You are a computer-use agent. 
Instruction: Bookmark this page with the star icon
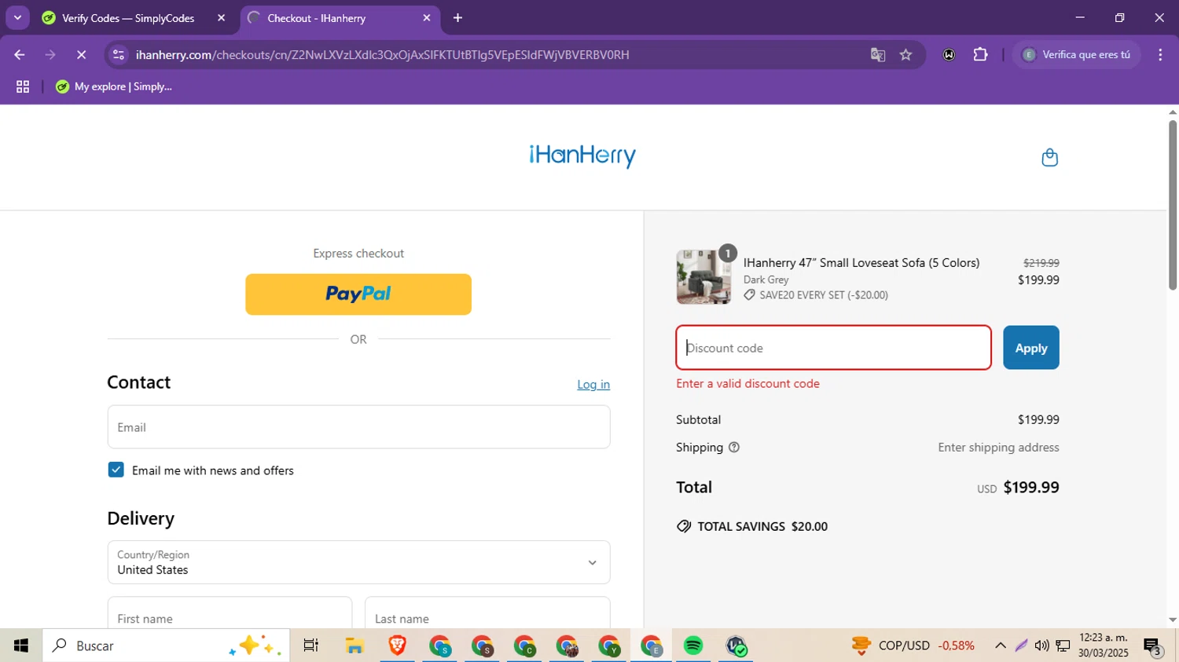(906, 55)
